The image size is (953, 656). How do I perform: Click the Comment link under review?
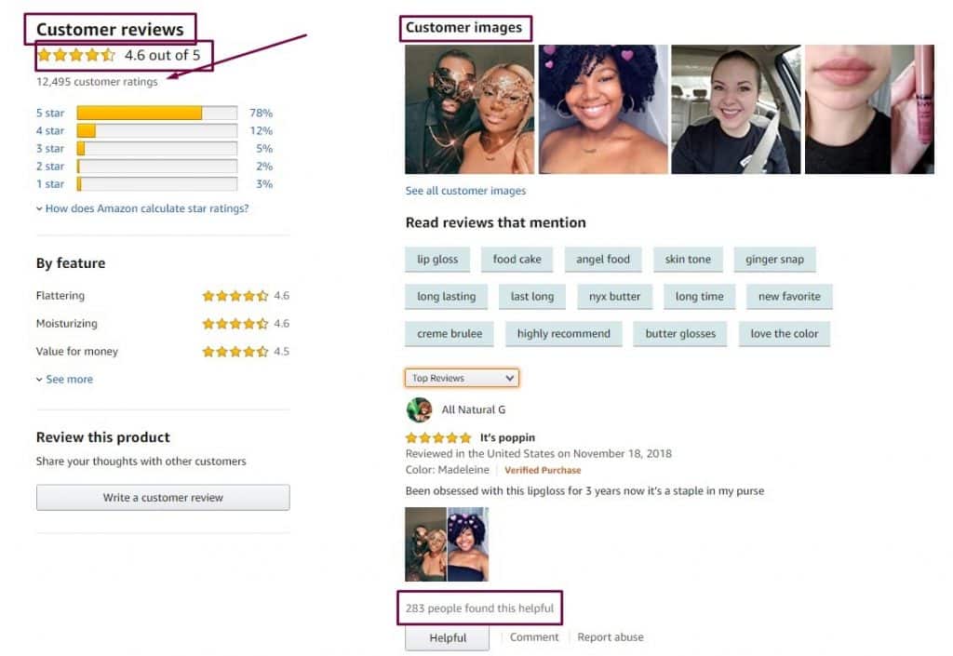click(x=533, y=637)
